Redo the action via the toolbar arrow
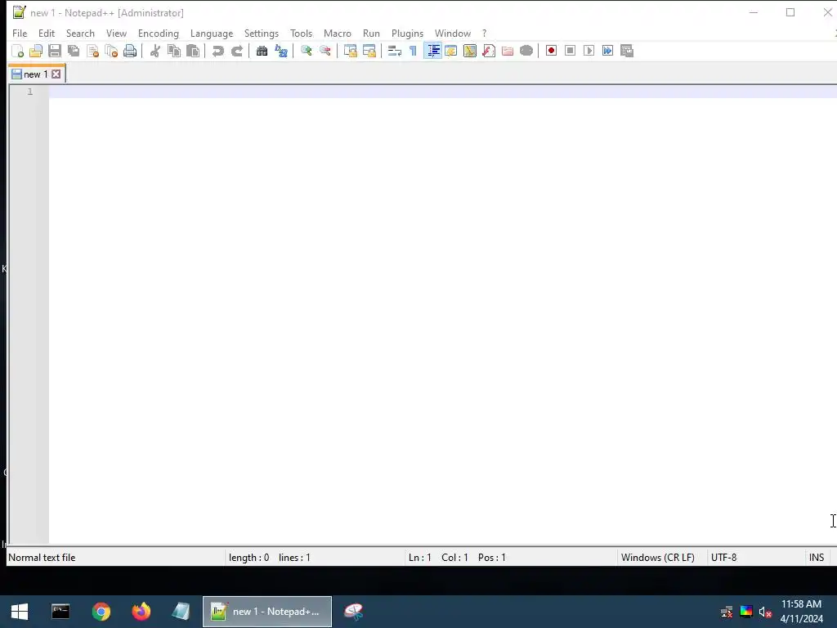This screenshot has width=837, height=628. click(x=236, y=51)
